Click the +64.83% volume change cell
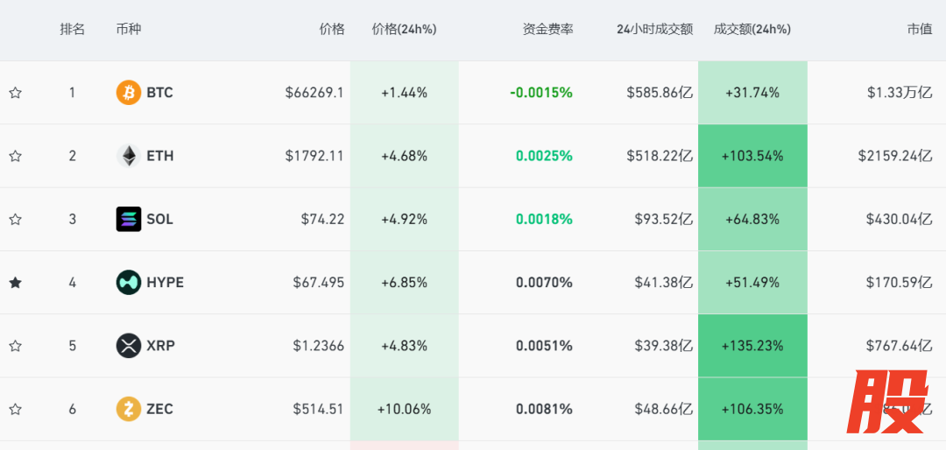 click(752, 220)
